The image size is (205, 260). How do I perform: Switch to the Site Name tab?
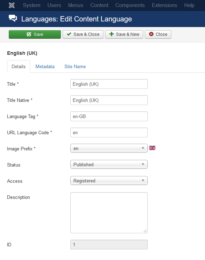point(75,66)
